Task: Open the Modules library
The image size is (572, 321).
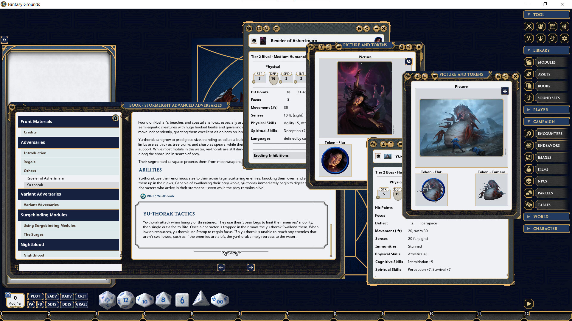Action: tap(547, 62)
